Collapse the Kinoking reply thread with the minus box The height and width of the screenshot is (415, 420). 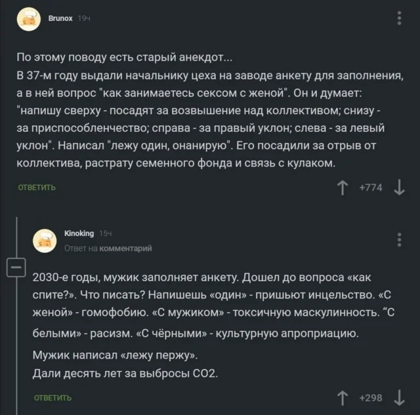coord(15,267)
